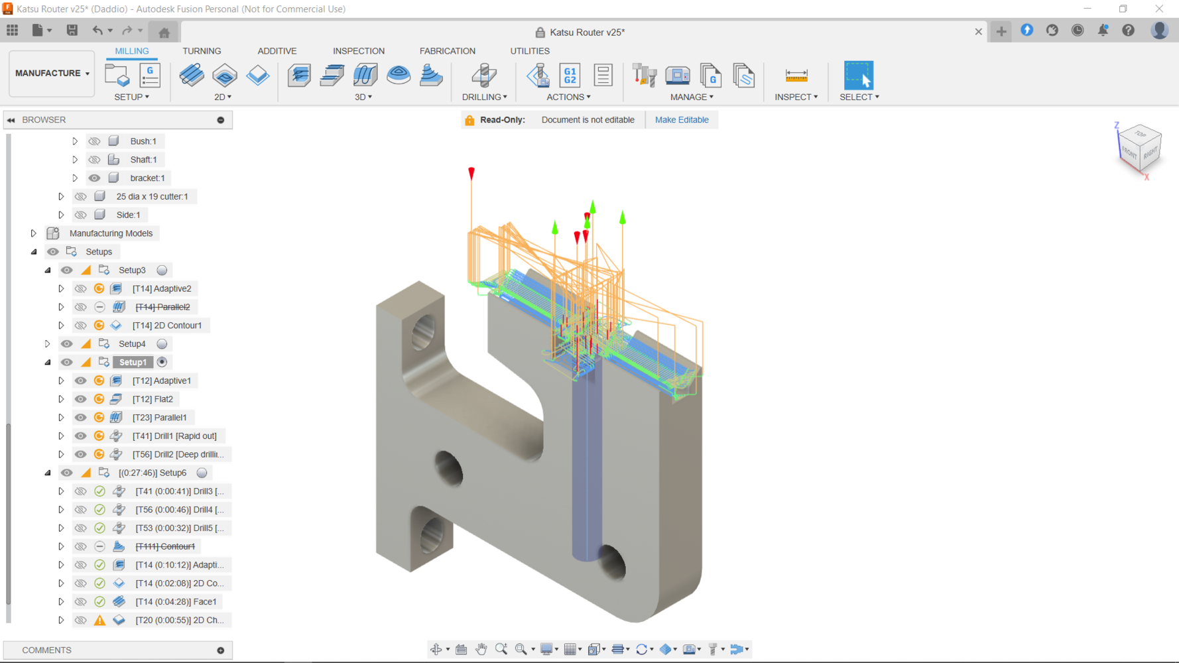Open the Machine Library icon

tap(678, 76)
